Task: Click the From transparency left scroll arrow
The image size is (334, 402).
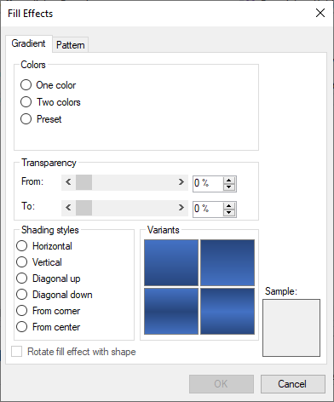Action: point(68,182)
